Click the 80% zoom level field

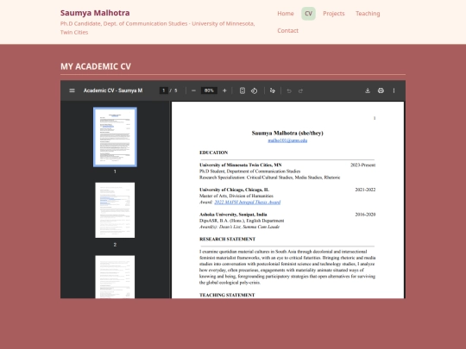click(x=209, y=90)
